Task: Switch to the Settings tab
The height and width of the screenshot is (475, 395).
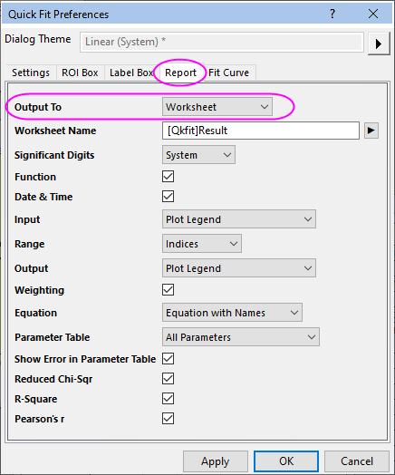Action: tap(31, 73)
